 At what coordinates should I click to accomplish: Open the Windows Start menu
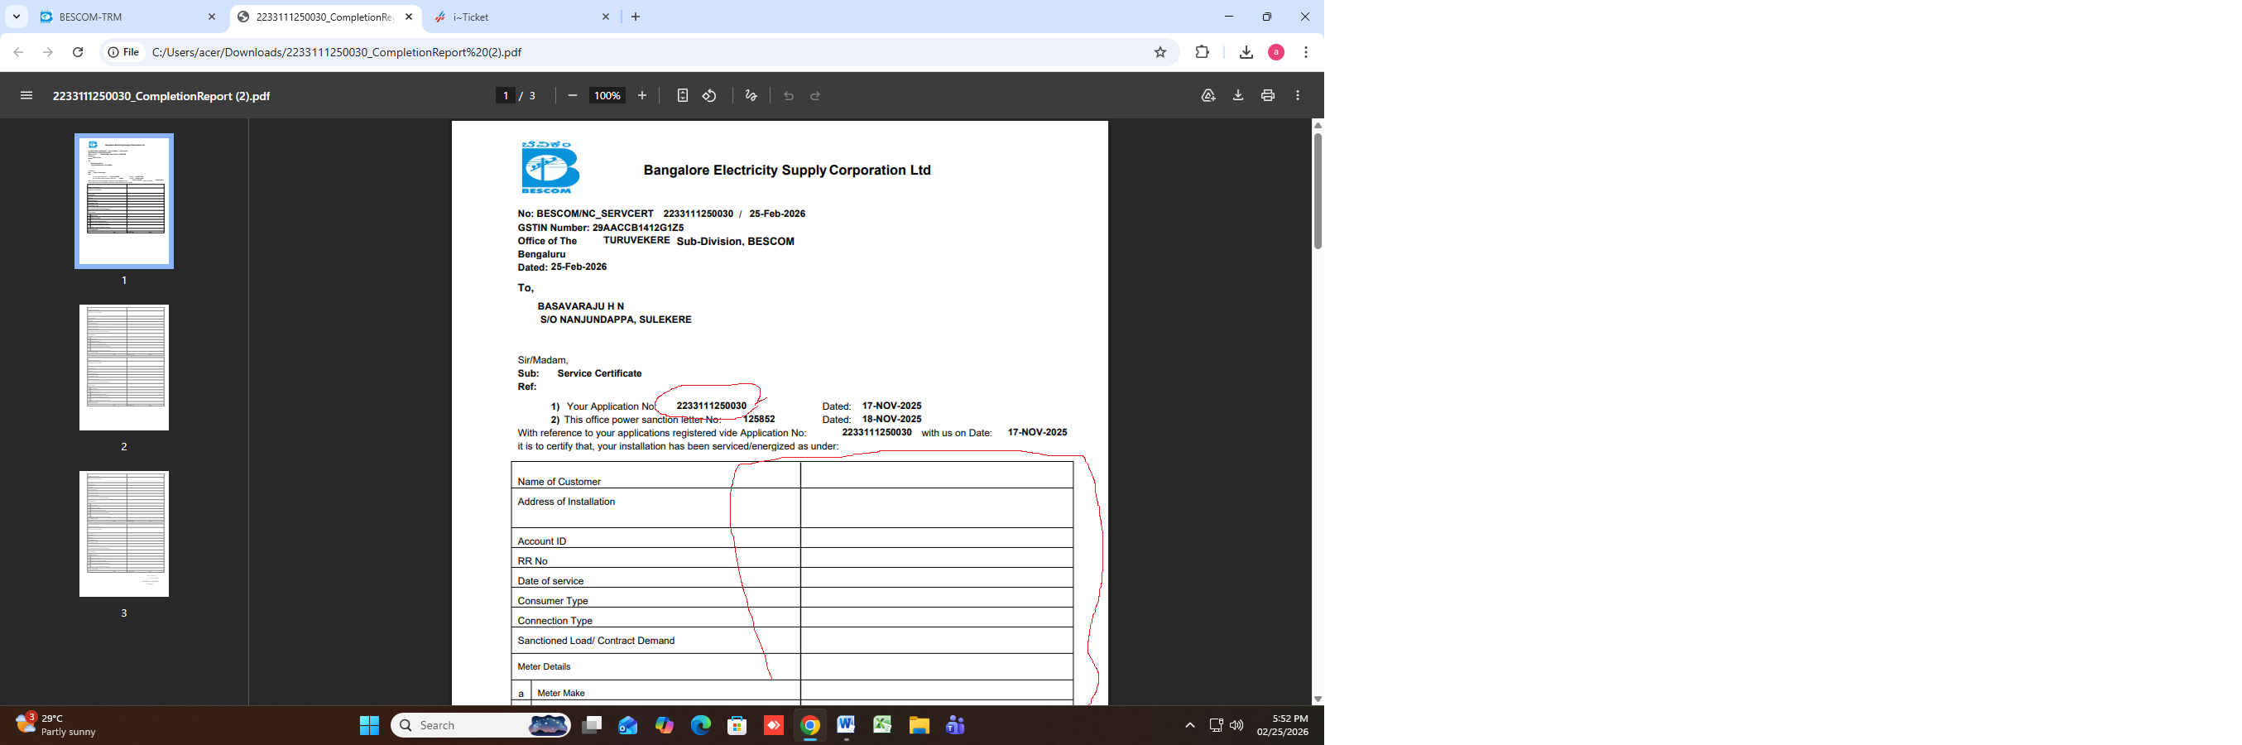tap(369, 725)
